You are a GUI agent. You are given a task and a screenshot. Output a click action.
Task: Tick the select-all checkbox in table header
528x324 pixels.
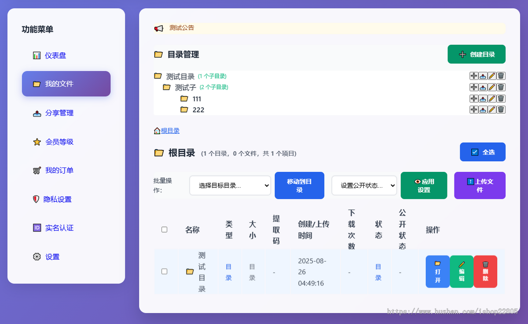coord(165,229)
